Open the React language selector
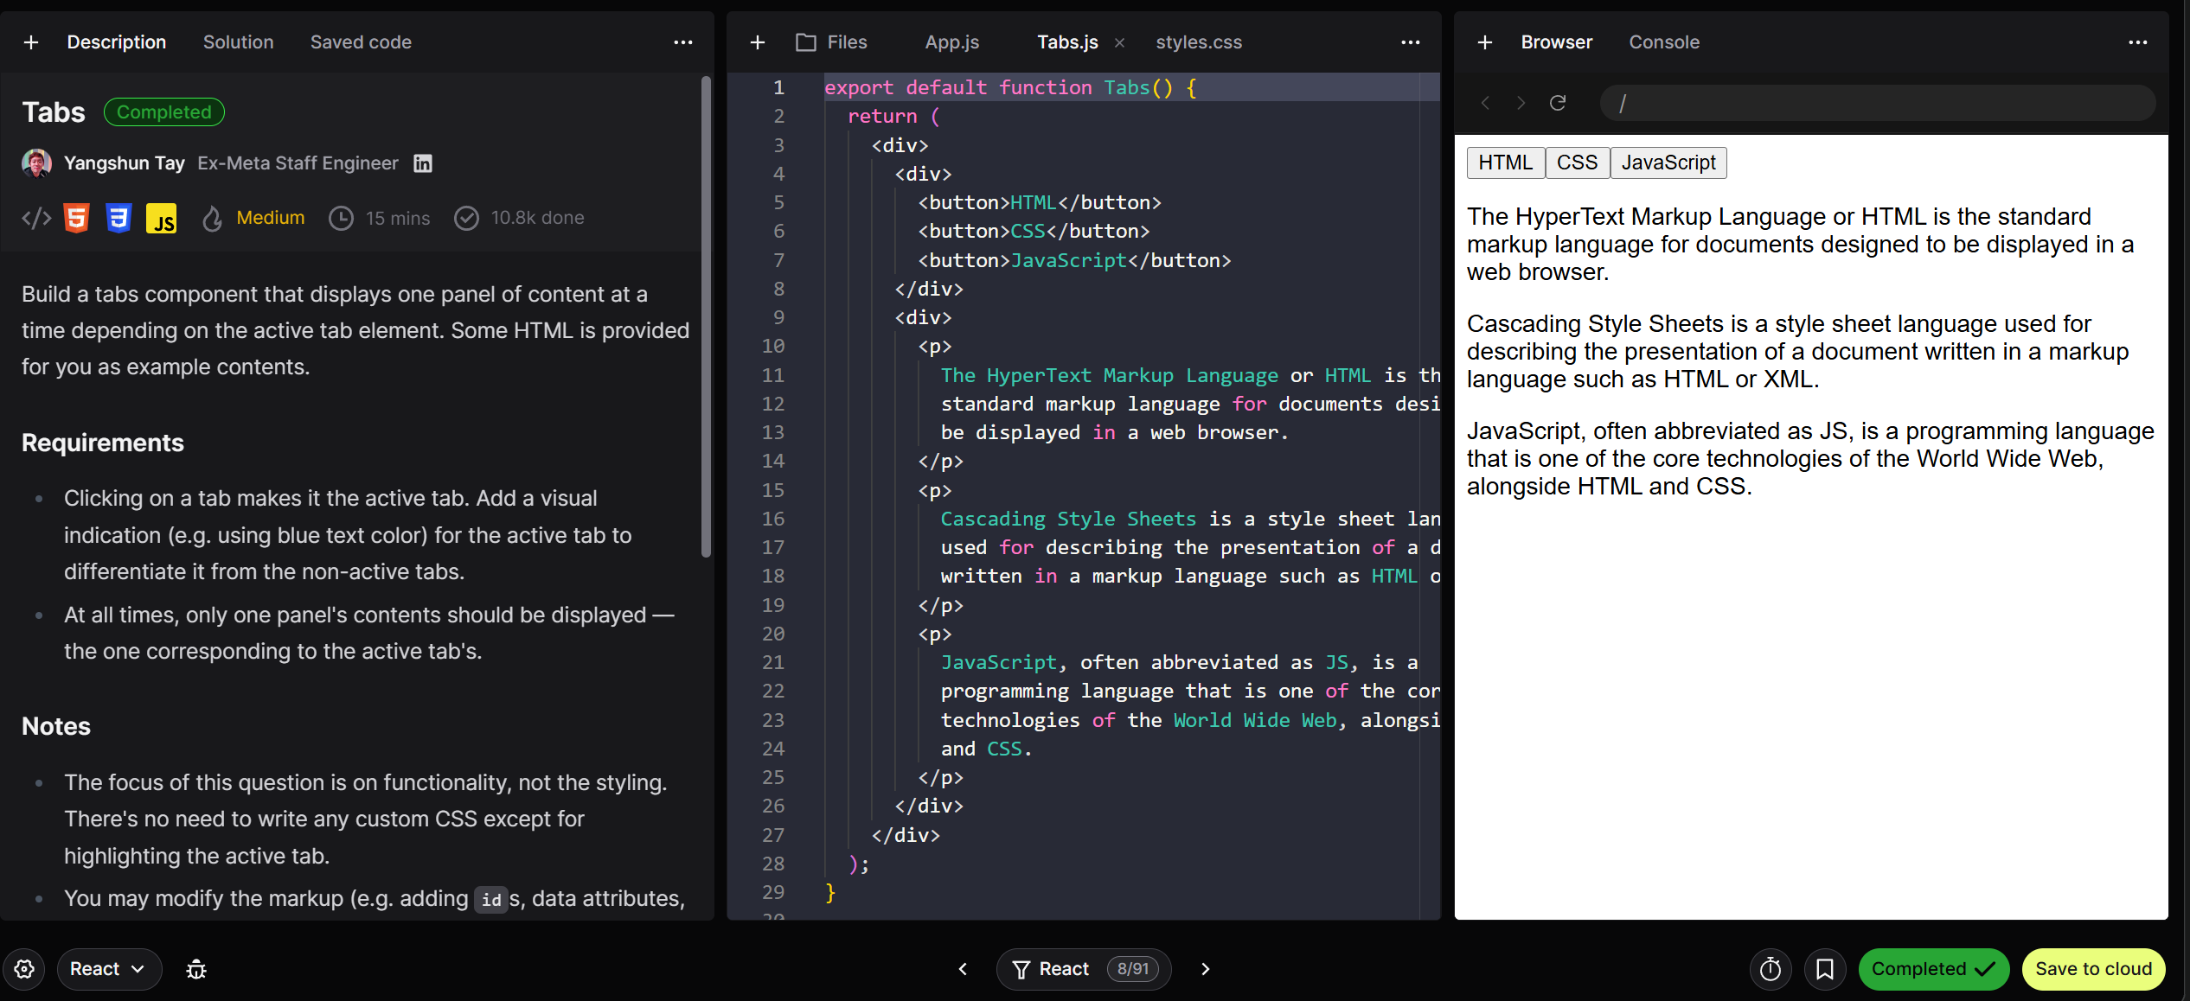This screenshot has width=2190, height=1001. click(107, 969)
